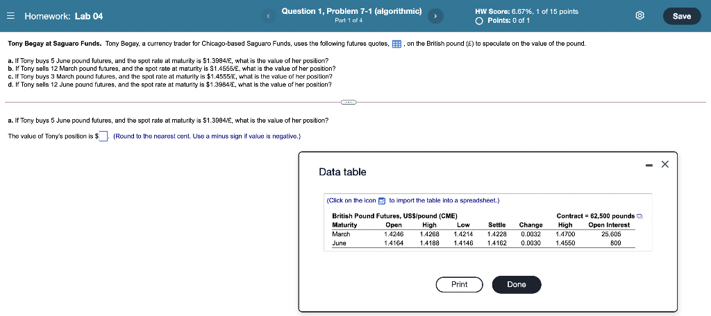Click the Points: 0 of 1 indicator
The image size is (711, 316).
pos(503,21)
